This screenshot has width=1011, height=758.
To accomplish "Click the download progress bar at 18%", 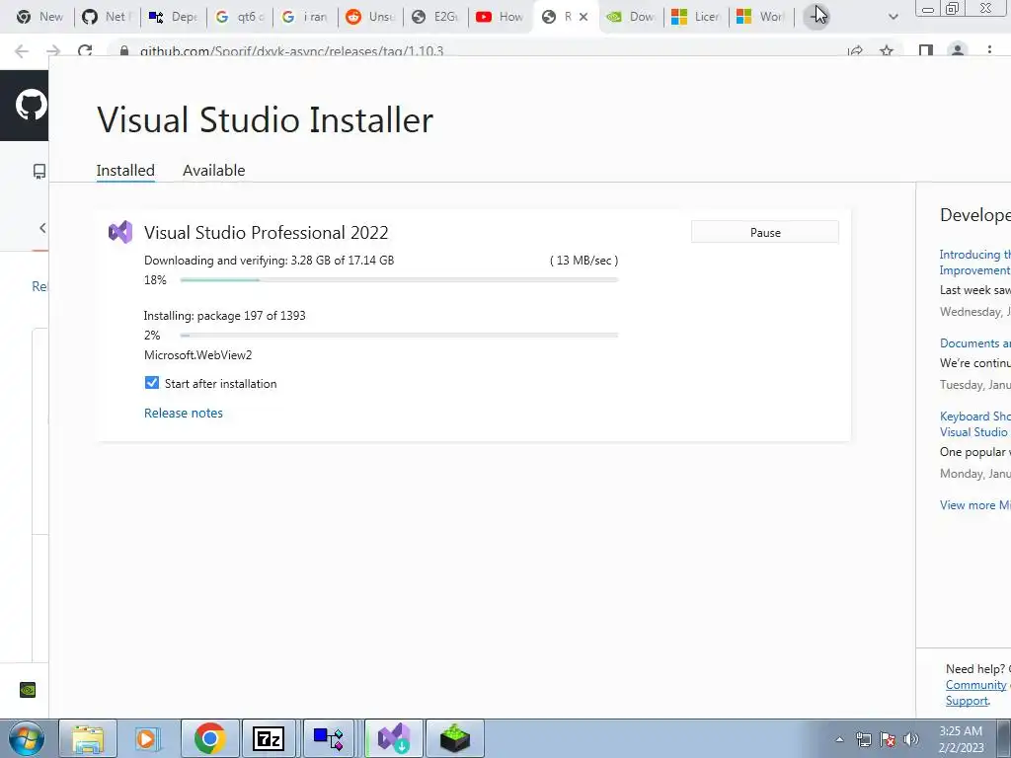I will click(x=399, y=279).
